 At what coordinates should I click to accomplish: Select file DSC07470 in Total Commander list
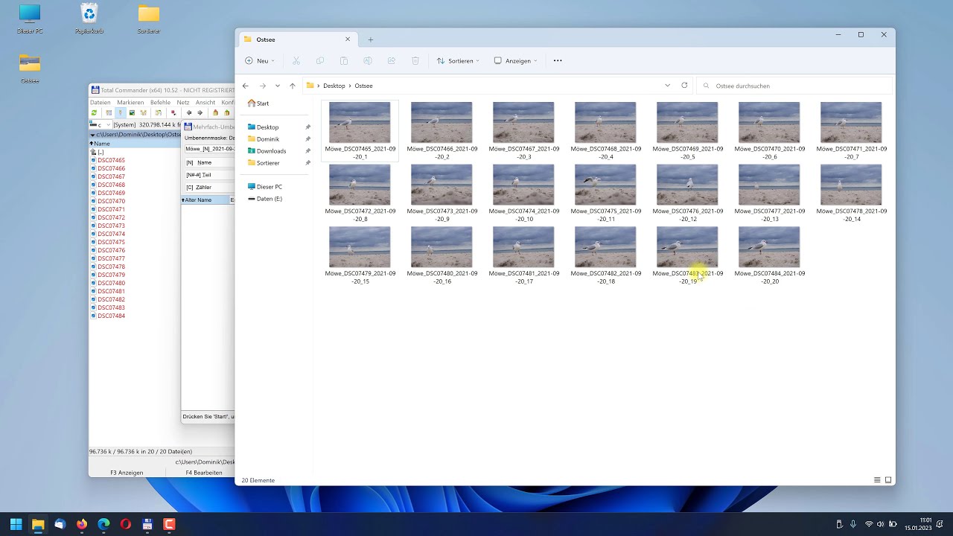click(112, 201)
